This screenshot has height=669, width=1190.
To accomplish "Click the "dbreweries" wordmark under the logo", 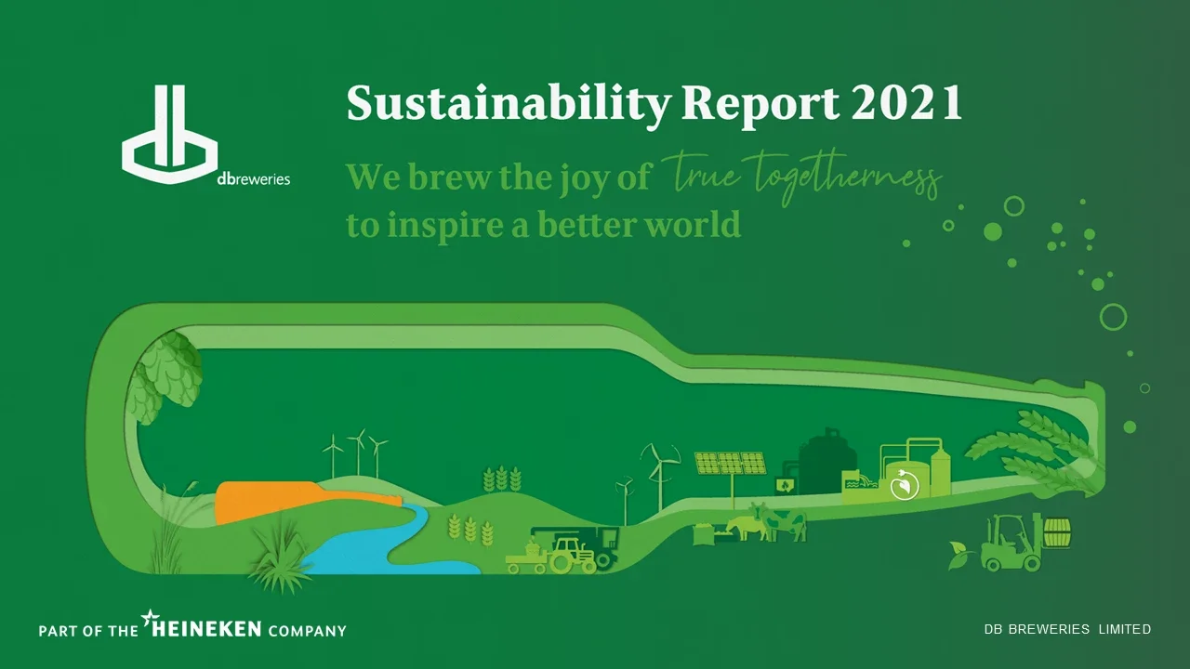I will click(254, 178).
